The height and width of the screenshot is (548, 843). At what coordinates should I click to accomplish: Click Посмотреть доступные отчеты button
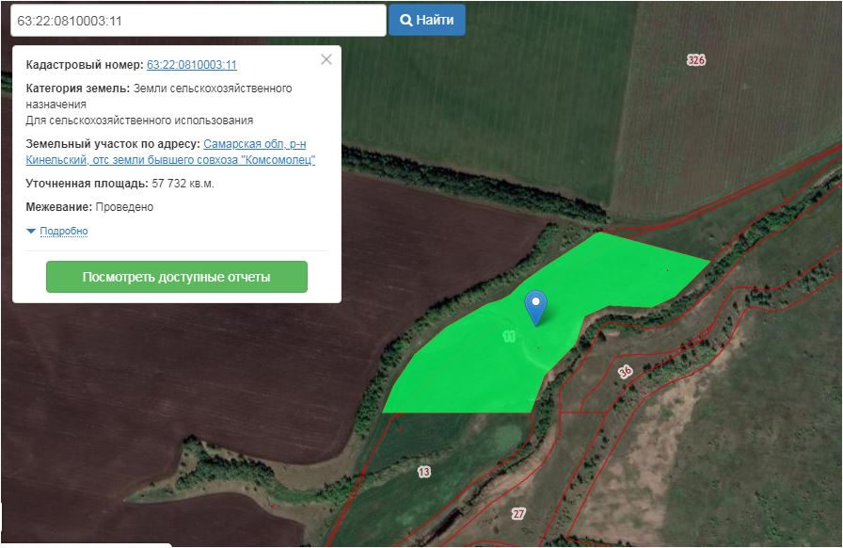(x=176, y=277)
